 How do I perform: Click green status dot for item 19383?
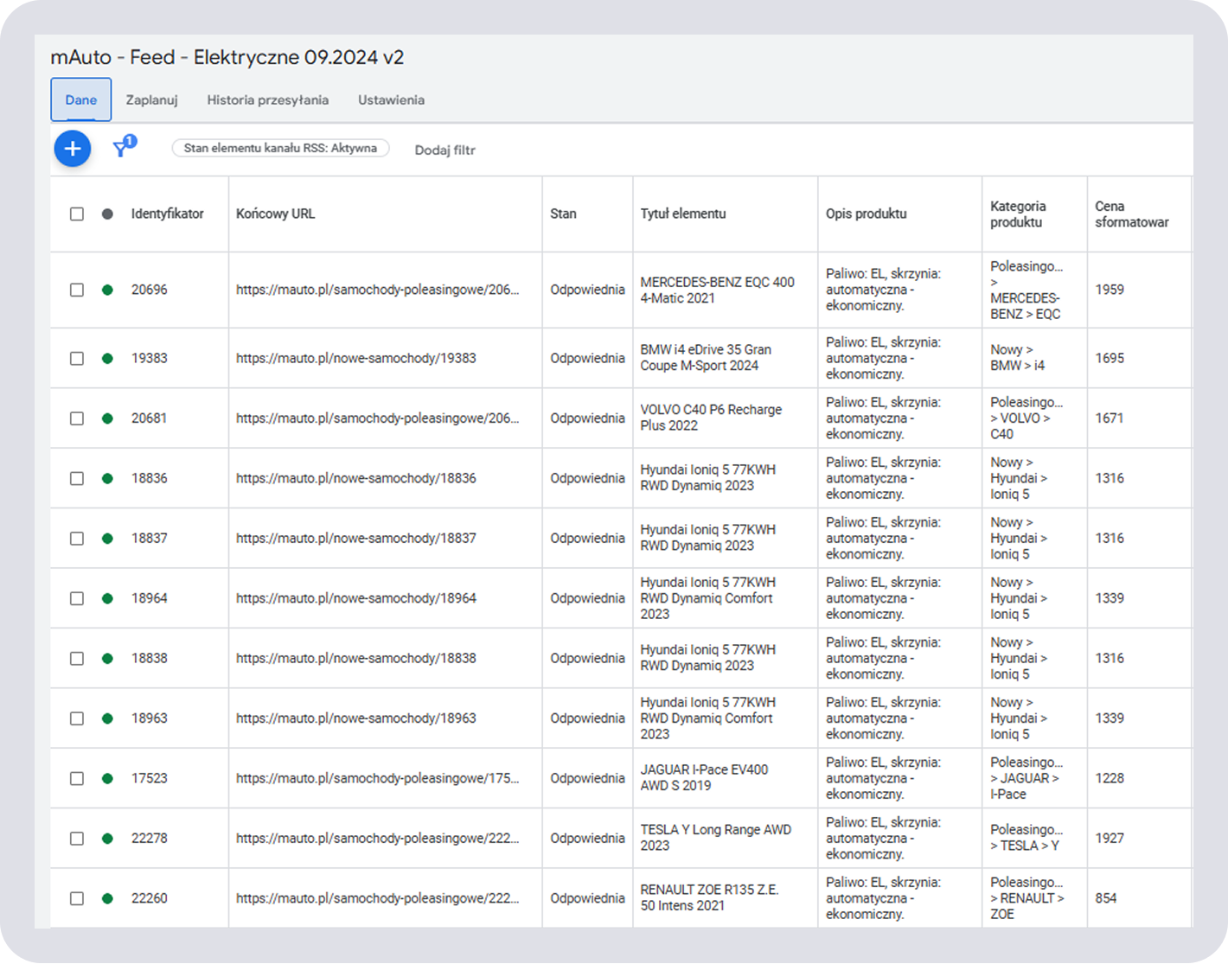107,358
